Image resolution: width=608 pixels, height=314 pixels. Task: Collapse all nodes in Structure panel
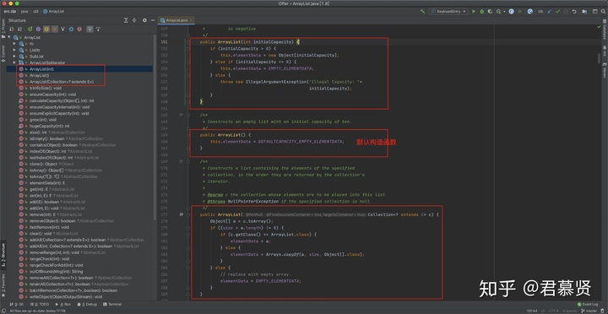tap(134, 20)
